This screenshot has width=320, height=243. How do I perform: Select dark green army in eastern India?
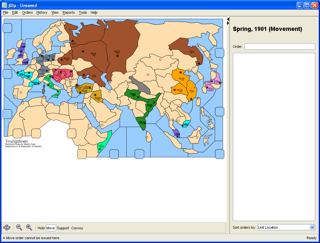[x=150, y=105]
